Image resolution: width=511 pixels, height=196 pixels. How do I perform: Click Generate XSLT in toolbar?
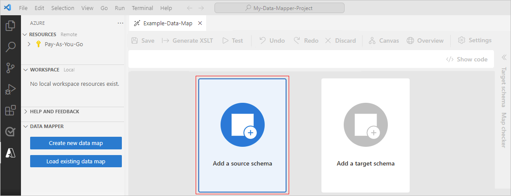tap(187, 41)
